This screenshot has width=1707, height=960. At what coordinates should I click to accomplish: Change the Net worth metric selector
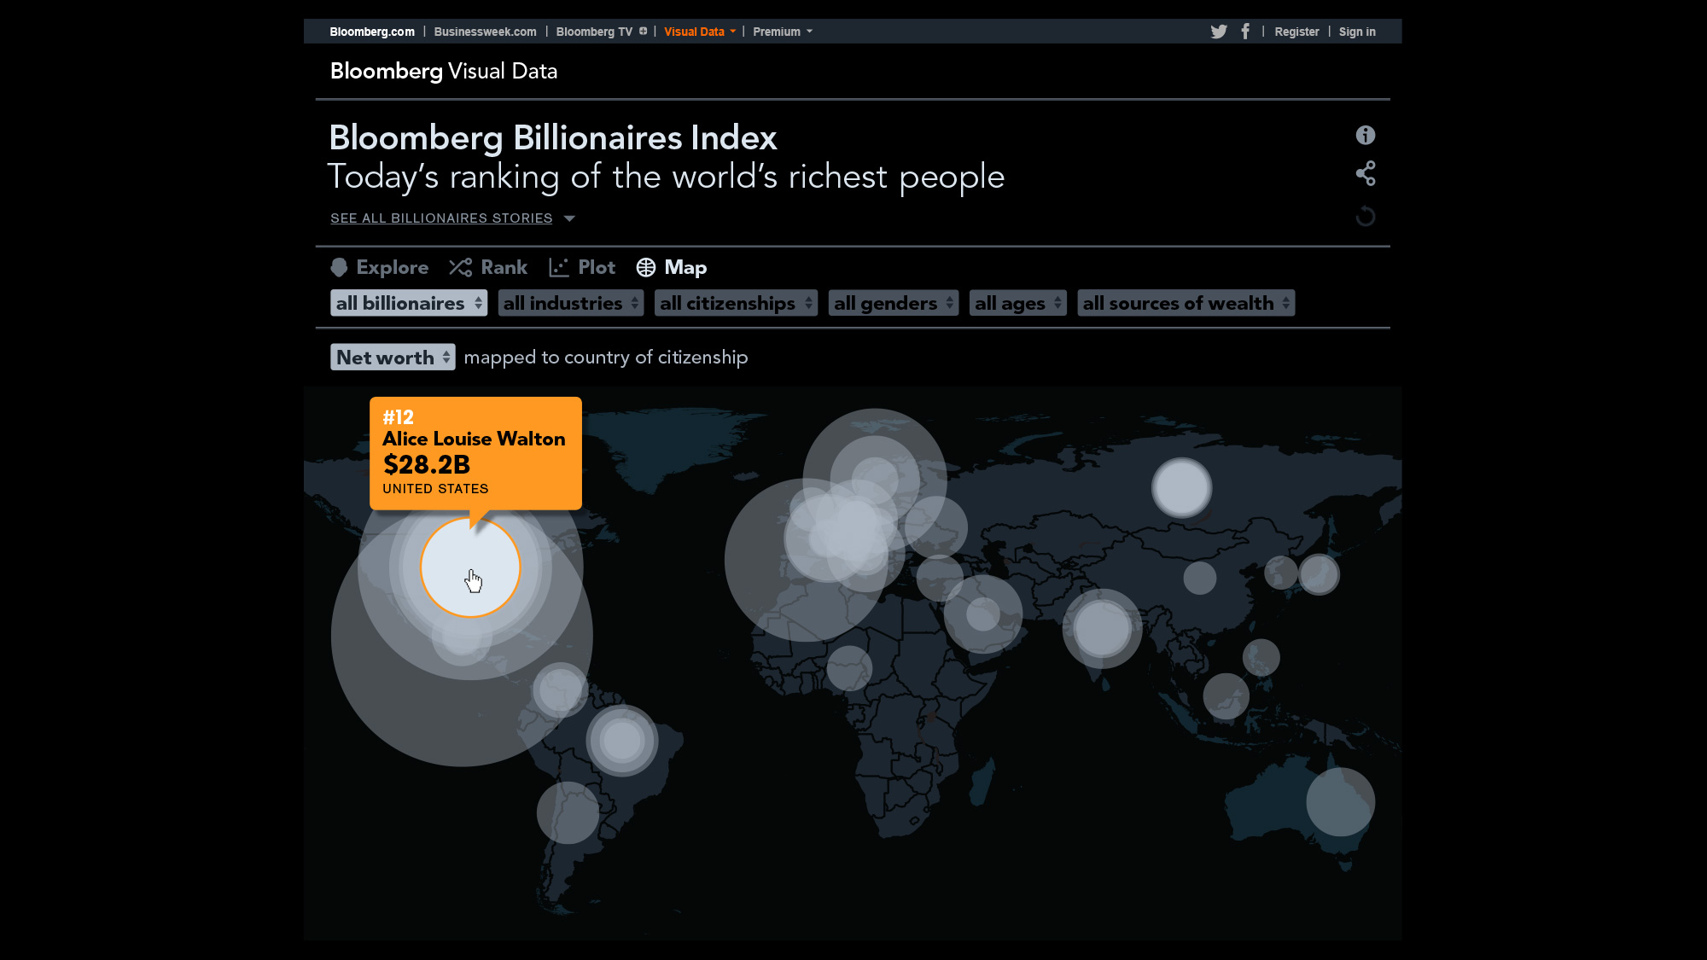coord(393,358)
